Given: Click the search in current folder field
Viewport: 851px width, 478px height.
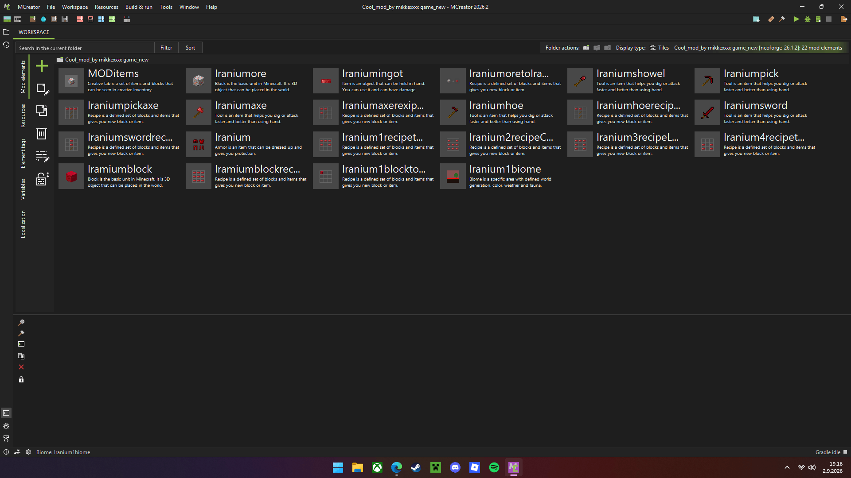Looking at the screenshot, I should (x=85, y=48).
